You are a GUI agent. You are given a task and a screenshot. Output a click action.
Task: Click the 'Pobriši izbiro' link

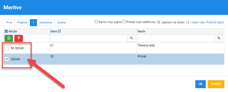click(x=215, y=22)
